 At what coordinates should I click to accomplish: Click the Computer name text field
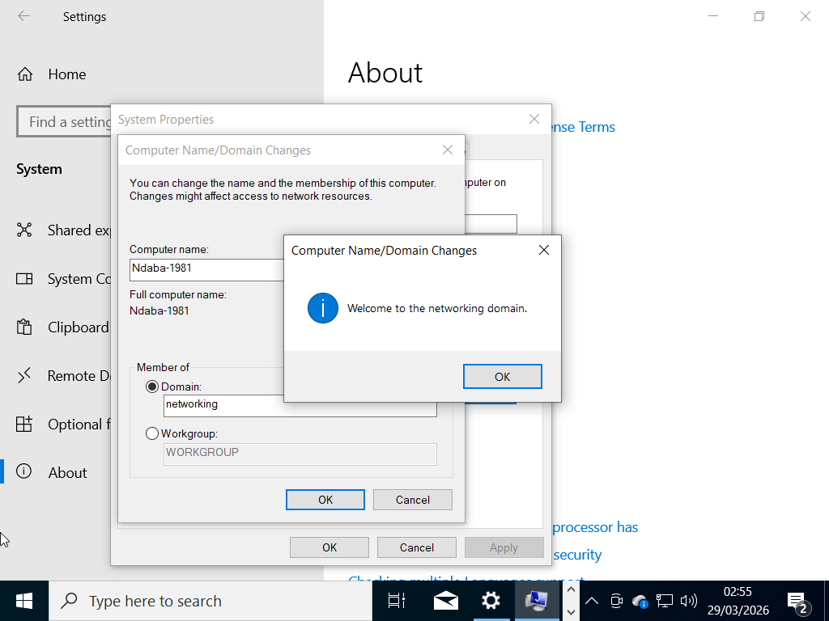pos(206,268)
